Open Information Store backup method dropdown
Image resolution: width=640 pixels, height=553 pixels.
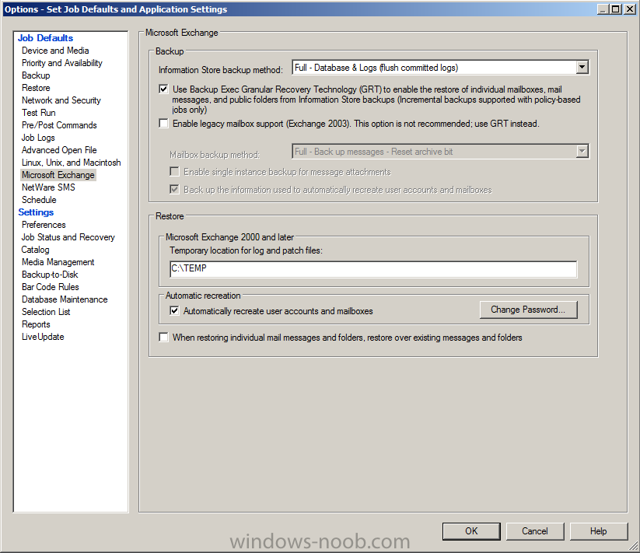coord(582,68)
